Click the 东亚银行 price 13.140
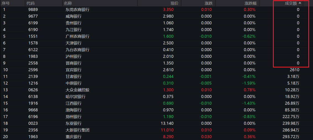This screenshot has height=140, width=313. (x=167, y=123)
